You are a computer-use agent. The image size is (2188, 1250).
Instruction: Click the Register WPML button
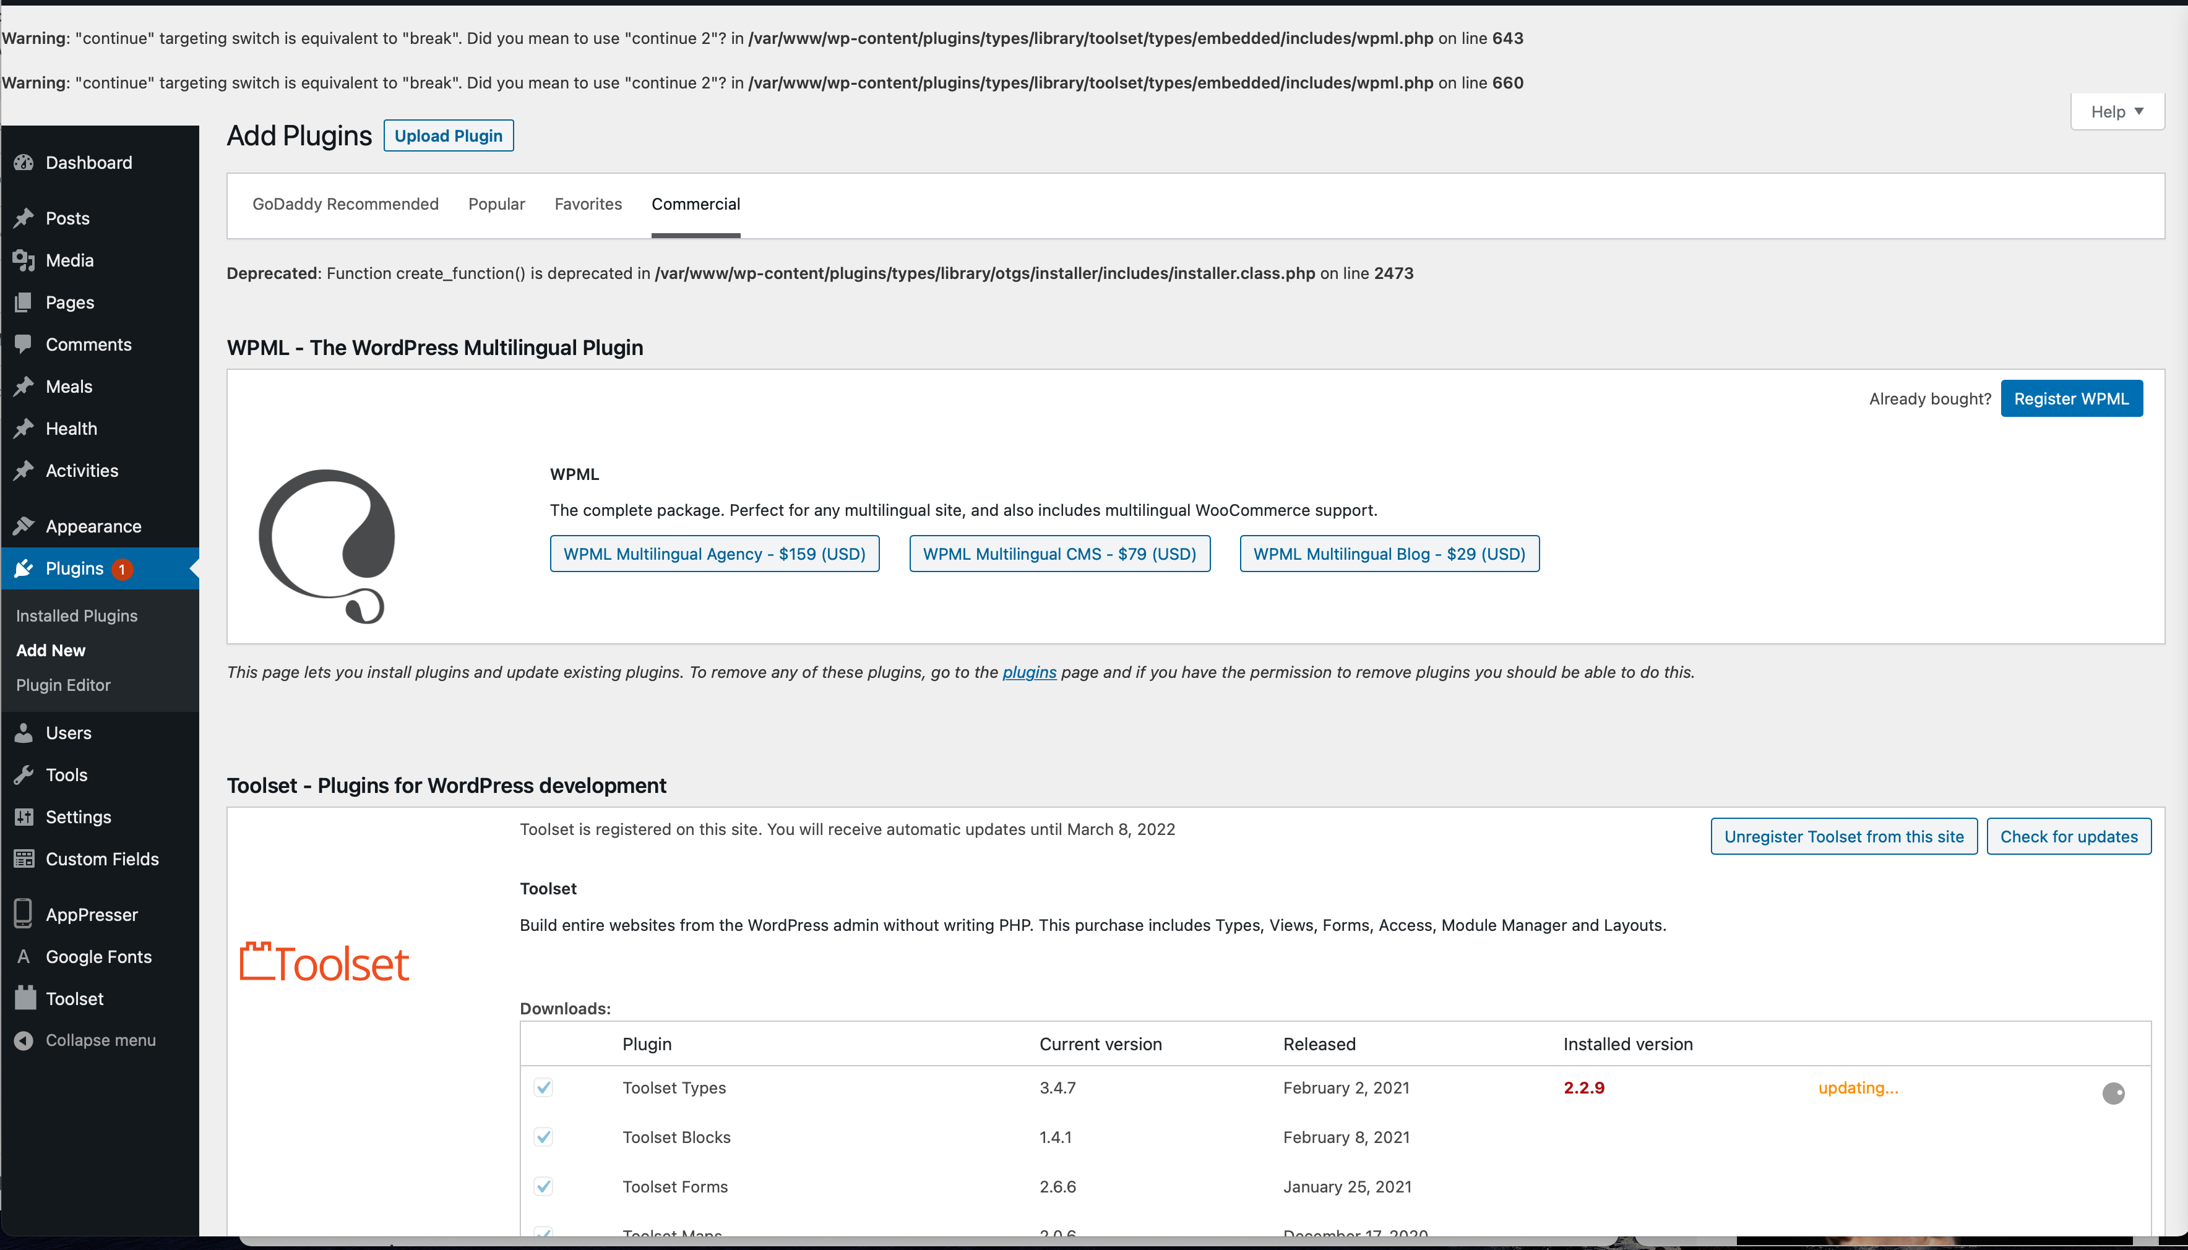click(x=2071, y=398)
